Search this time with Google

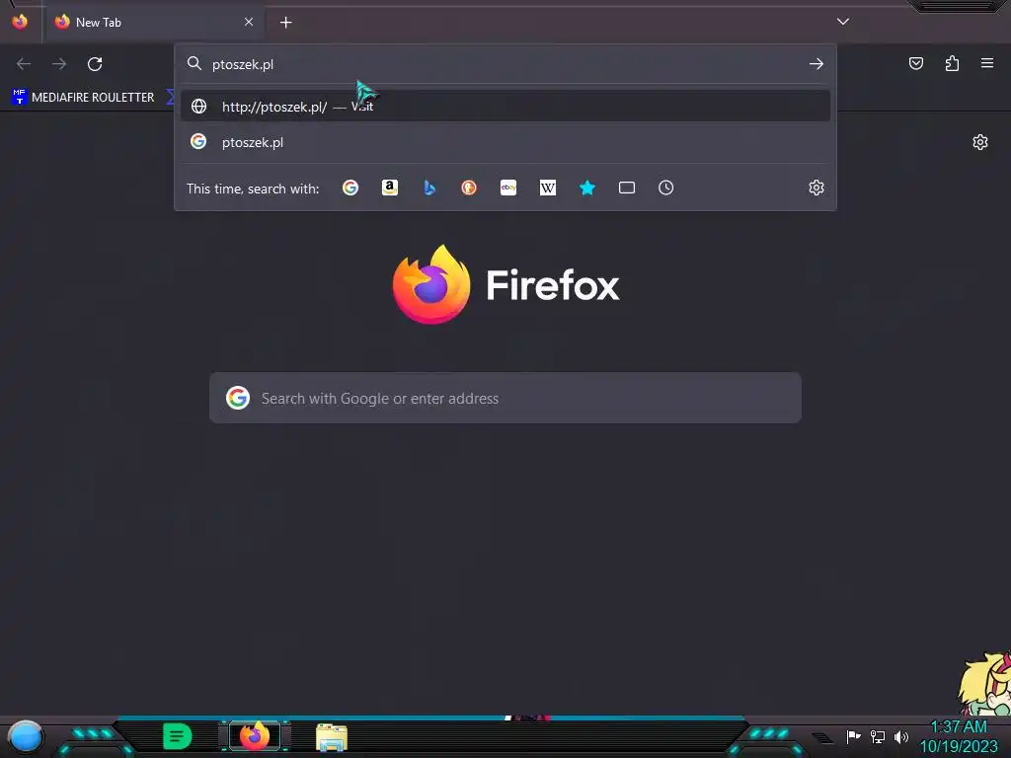tap(350, 188)
